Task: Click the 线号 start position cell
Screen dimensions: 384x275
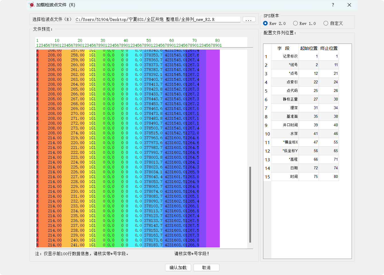Action: click(309, 65)
